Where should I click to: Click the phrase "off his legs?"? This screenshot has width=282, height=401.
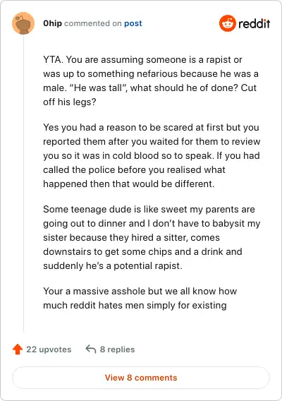(70, 102)
